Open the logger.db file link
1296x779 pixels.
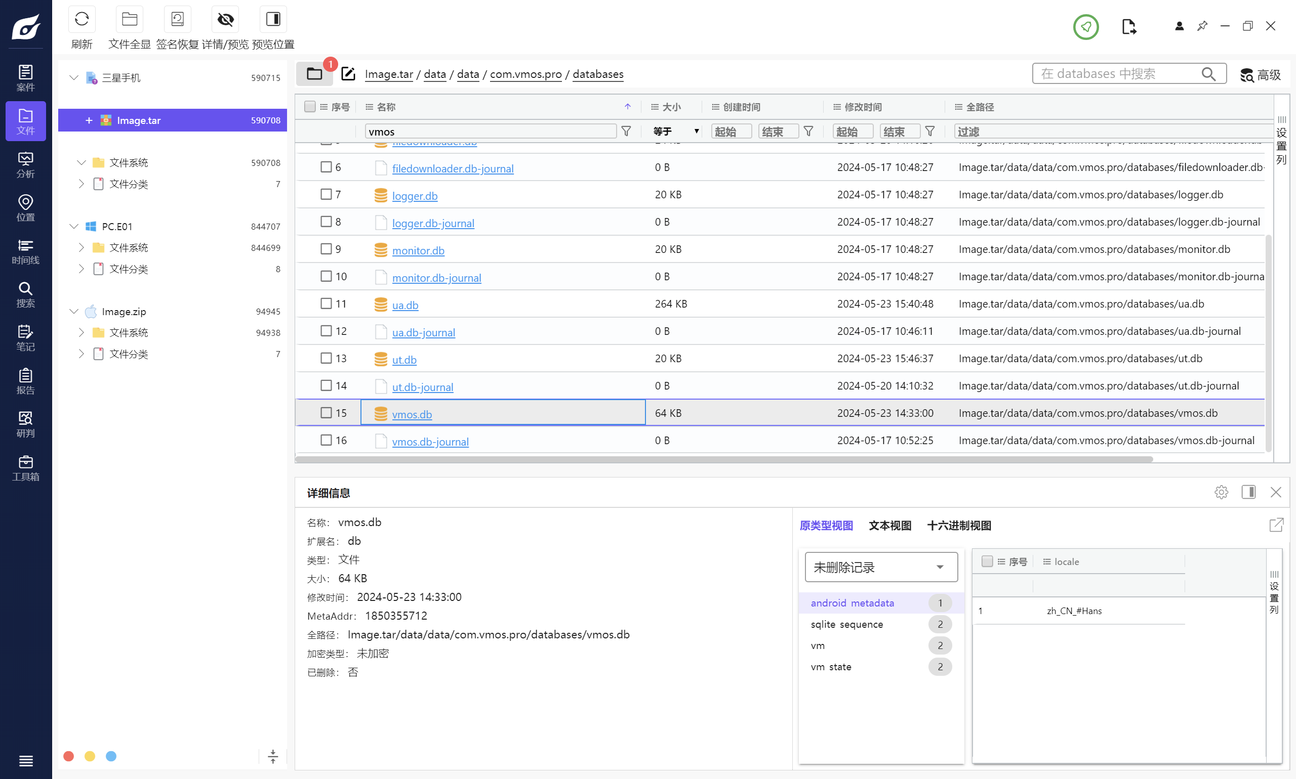coord(415,196)
